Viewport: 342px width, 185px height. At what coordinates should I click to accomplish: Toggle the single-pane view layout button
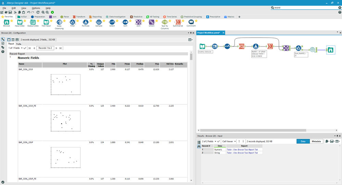(9, 40)
